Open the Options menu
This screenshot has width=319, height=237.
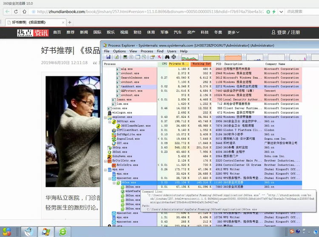(120, 51)
